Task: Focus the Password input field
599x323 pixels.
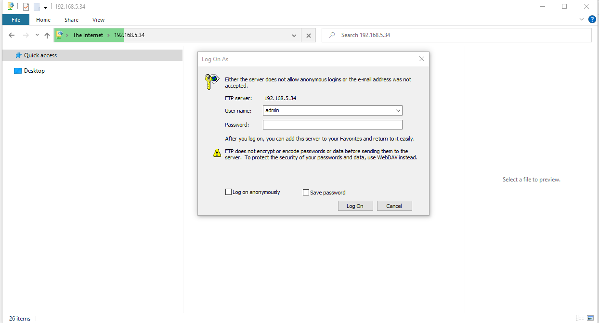Action: [332, 125]
